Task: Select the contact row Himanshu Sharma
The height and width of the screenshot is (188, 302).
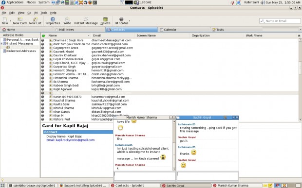Action: pos(170,78)
